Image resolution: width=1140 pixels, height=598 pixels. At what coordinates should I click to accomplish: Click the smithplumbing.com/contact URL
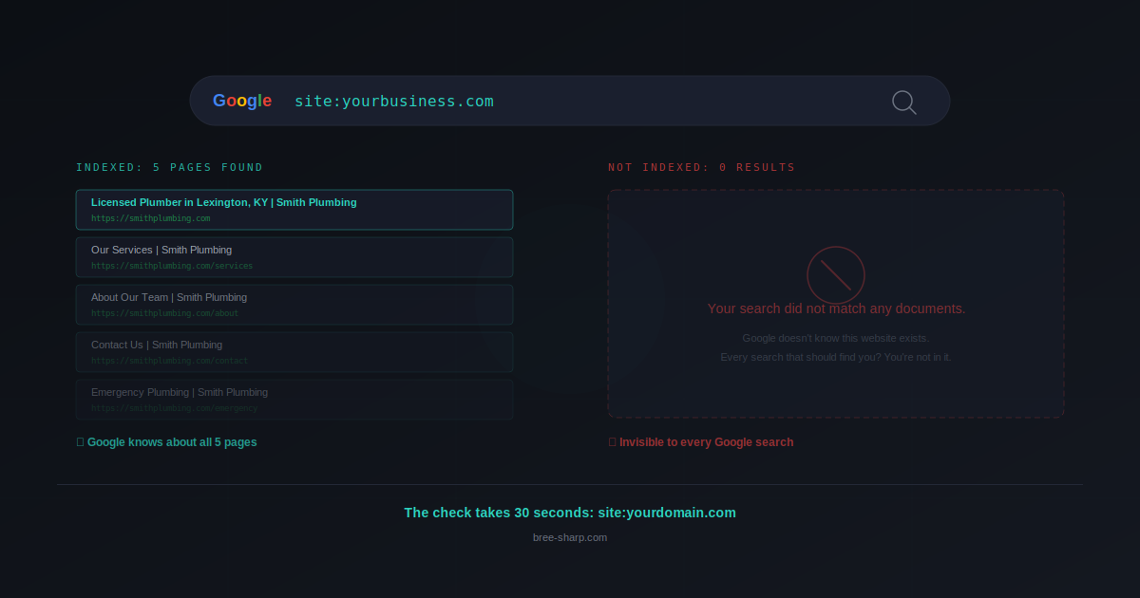pos(169,361)
